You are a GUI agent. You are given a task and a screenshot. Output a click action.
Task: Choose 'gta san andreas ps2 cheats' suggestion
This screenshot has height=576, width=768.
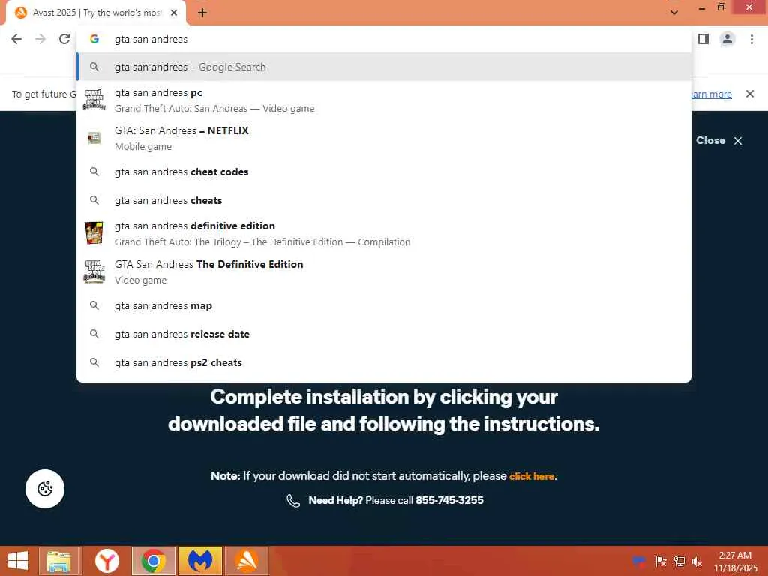[384, 362]
